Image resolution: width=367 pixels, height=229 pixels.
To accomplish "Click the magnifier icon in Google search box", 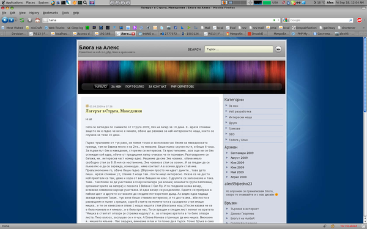I will pyautogui.click(x=350, y=20).
